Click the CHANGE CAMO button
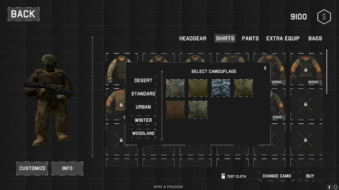339x190 pixels. 276,176
